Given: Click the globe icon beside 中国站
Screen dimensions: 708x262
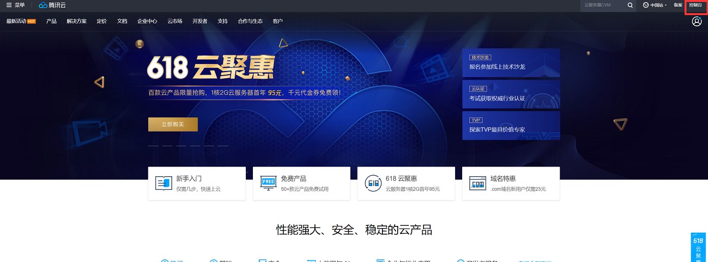Looking at the screenshot, I should click(x=646, y=5).
